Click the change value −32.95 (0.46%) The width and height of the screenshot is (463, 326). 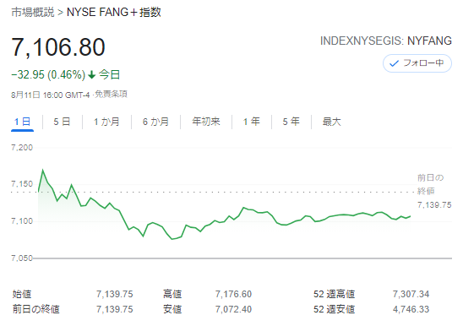click(48, 74)
